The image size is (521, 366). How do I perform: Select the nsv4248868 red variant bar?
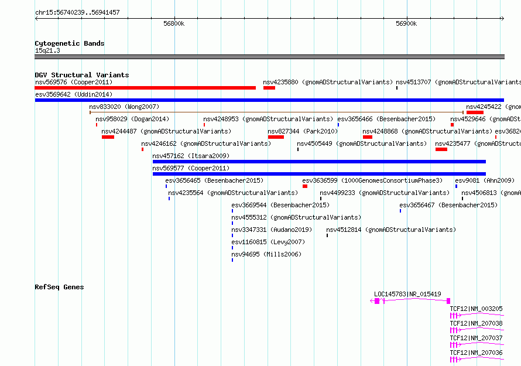click(x=368, y=137)
